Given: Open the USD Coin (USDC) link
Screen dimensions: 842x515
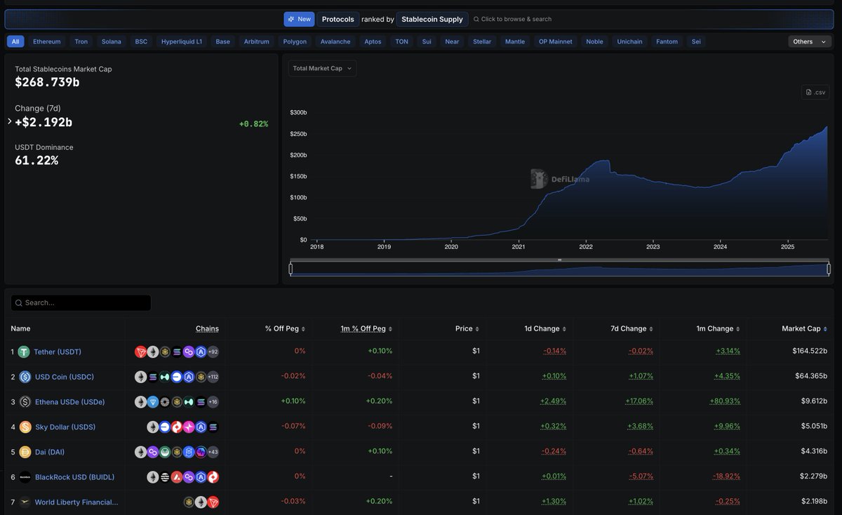Looking at the screenshot, I should pyautogui.click(x=65, y=377).
